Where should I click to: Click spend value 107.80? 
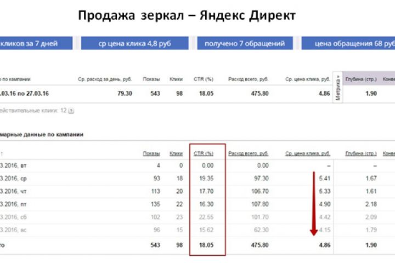coord(260,204)
